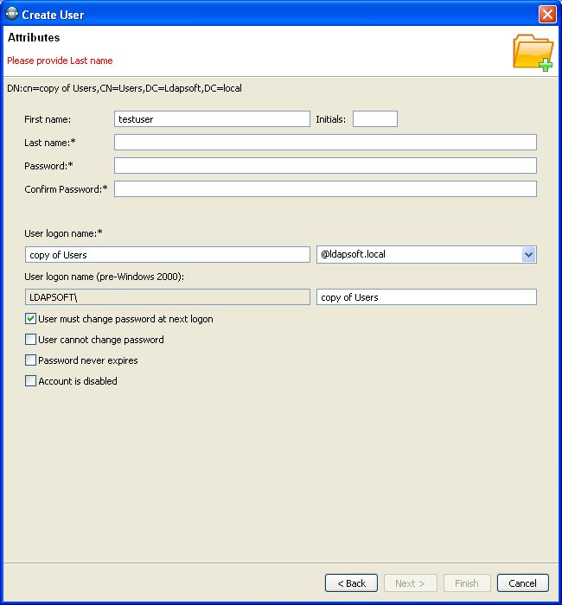Click into the First name field
This screenshot has height=605, width=562.
click(x=212, y=119)
